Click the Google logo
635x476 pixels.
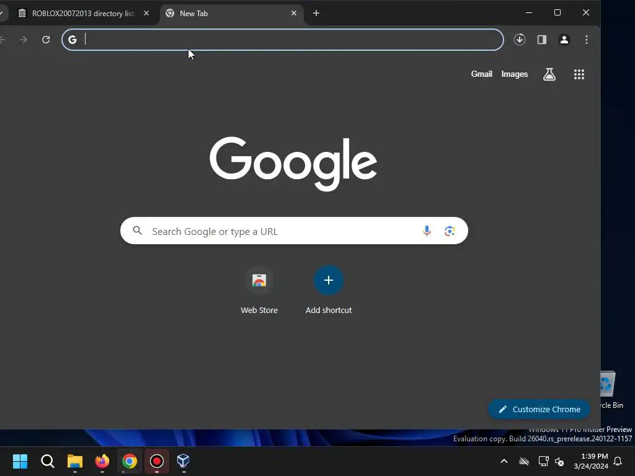point(293,164)
